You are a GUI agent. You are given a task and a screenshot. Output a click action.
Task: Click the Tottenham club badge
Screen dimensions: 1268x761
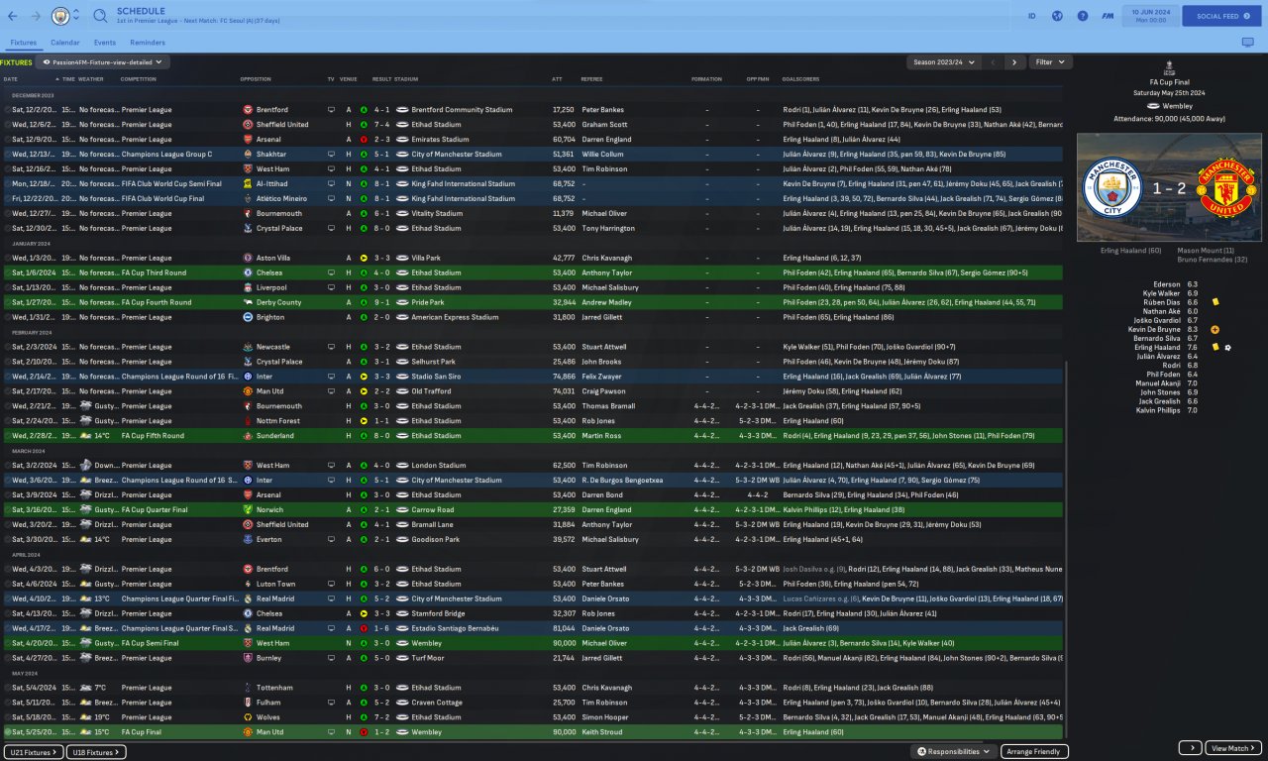click(x=248, y=688)
